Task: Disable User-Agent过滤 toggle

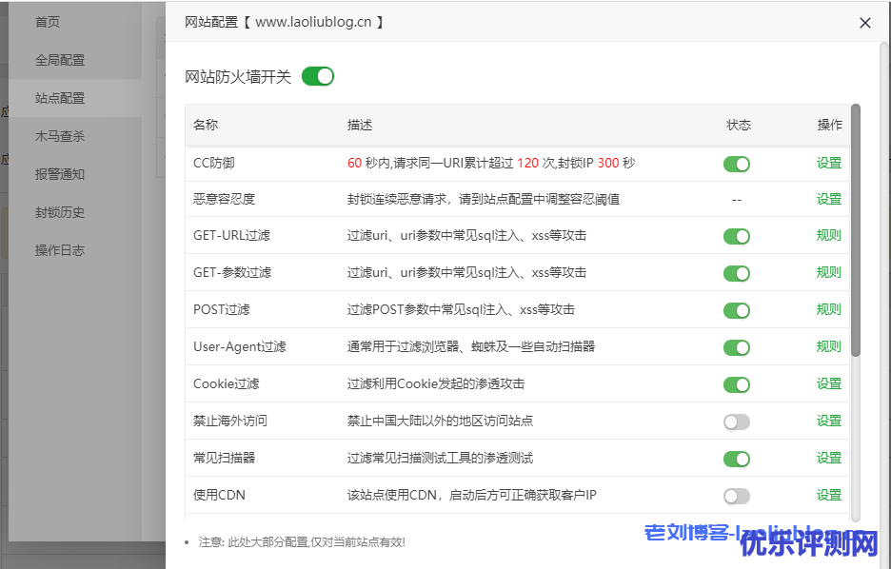Action: click(x=737, y=347)
